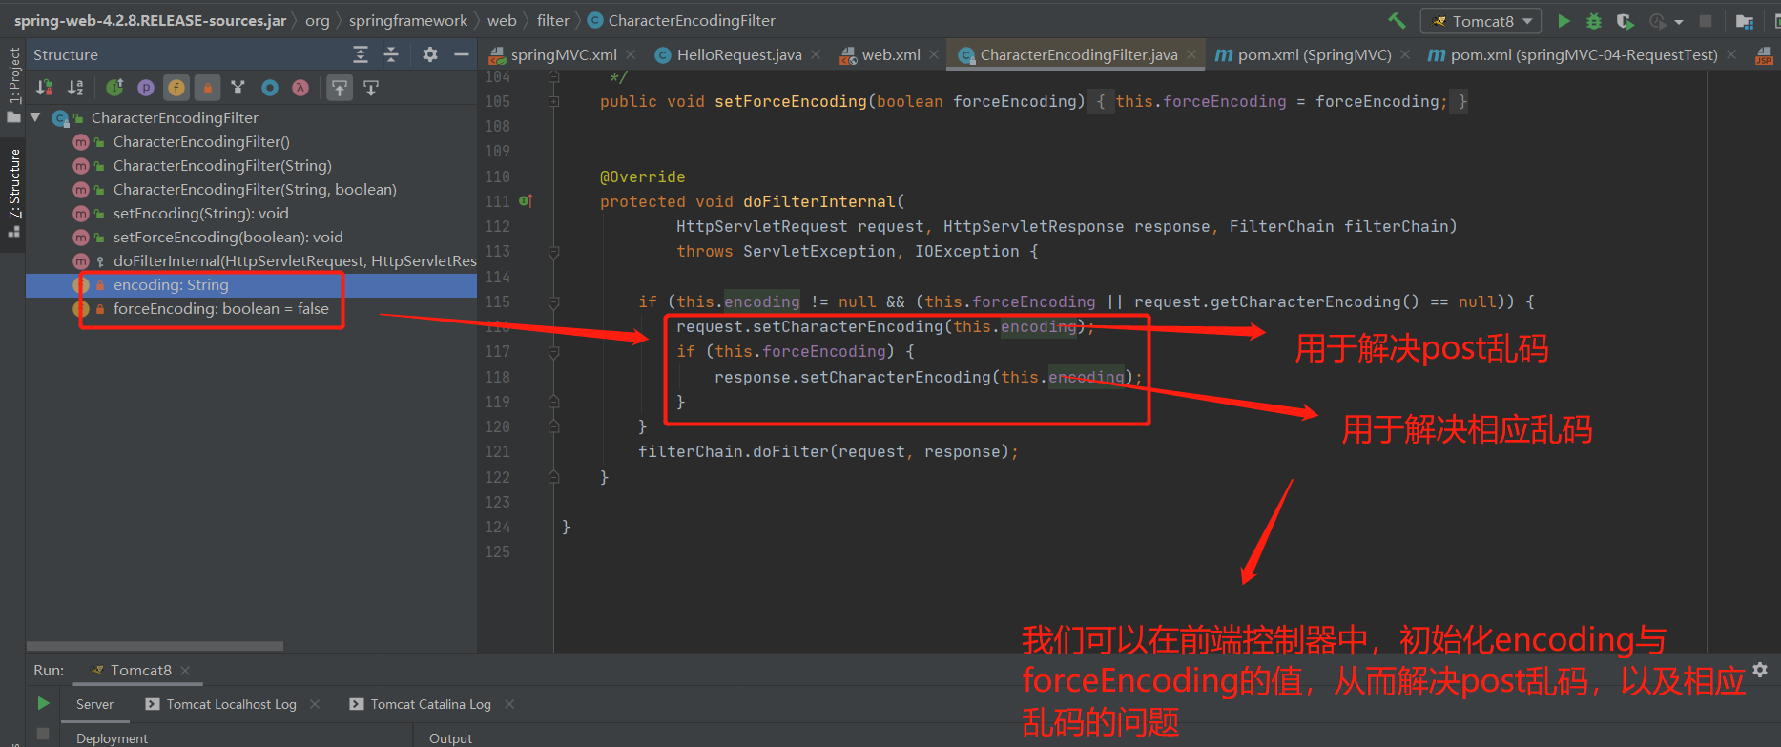Toggle Group Methods by Defining Type
Image resolution: width=1781 pixels, height=747 pixels.
238,88
